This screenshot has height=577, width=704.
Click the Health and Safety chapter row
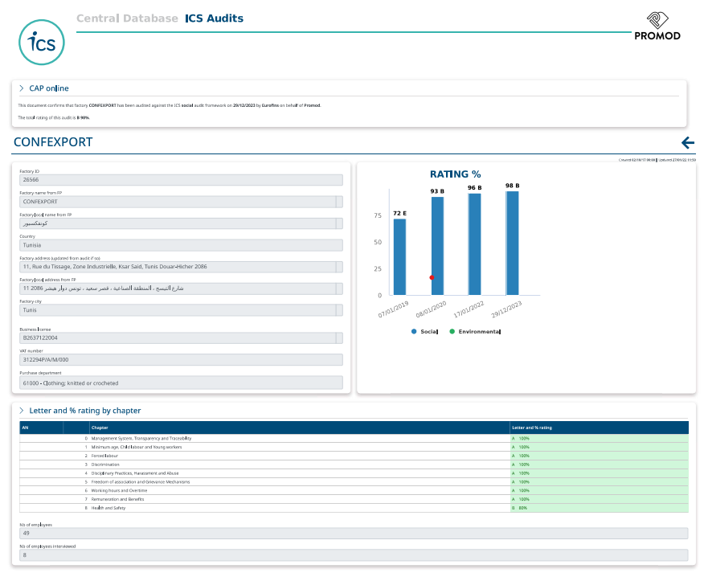pyautogui.click(x=108, y=508)
